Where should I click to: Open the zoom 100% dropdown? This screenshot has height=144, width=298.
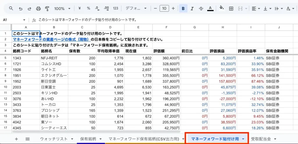click(x=62, y=8)
